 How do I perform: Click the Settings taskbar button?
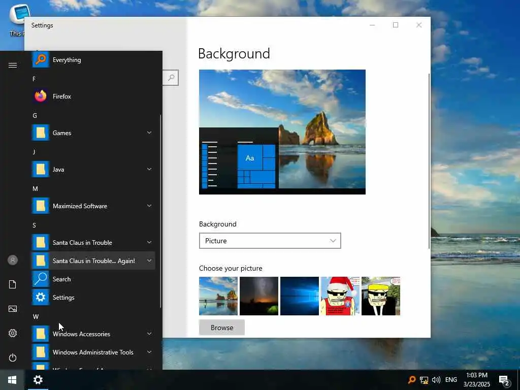(x=38, y=380)
